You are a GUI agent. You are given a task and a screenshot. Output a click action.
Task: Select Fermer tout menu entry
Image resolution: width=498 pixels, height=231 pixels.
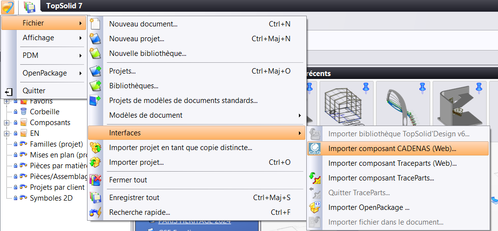point(197,180)
